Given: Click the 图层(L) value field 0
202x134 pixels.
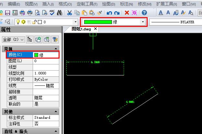Looking at the screenshot, I should pyautogui.click(x=46, y=61).
